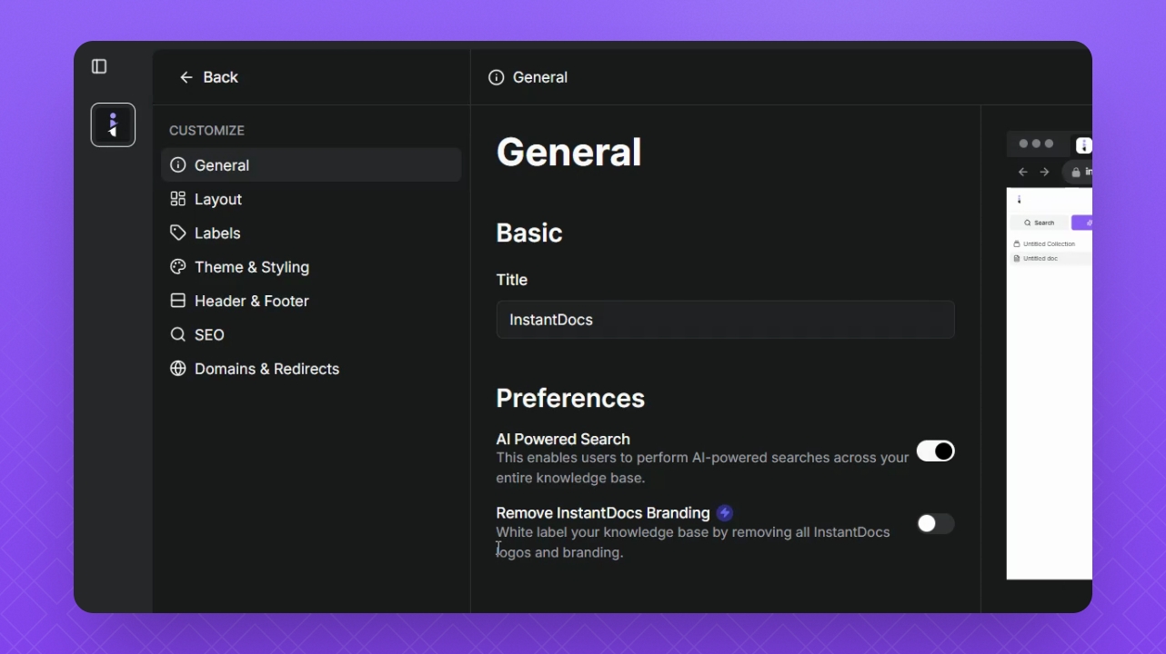Go back using the Back arrow button
Viewport: 1166px width, 654px height.
pos(208,77)
